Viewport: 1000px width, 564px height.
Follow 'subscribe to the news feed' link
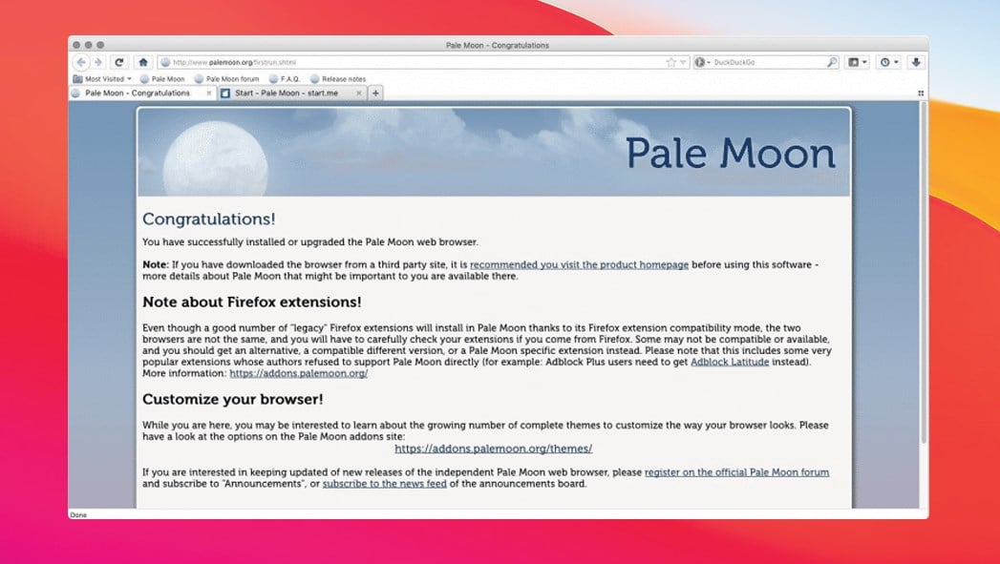385,484
